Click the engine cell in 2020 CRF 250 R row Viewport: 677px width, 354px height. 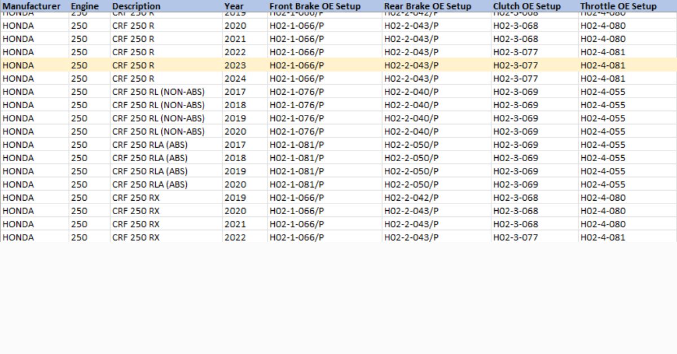pos(79,25)
